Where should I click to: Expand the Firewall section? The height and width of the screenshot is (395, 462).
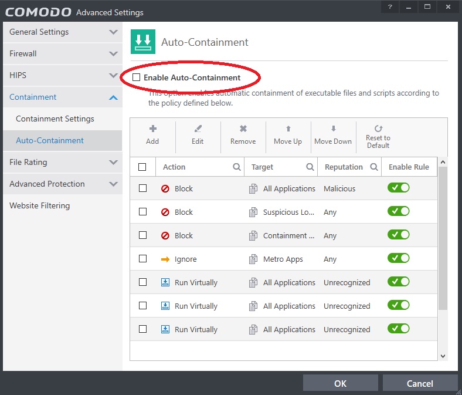click(113, 54)
